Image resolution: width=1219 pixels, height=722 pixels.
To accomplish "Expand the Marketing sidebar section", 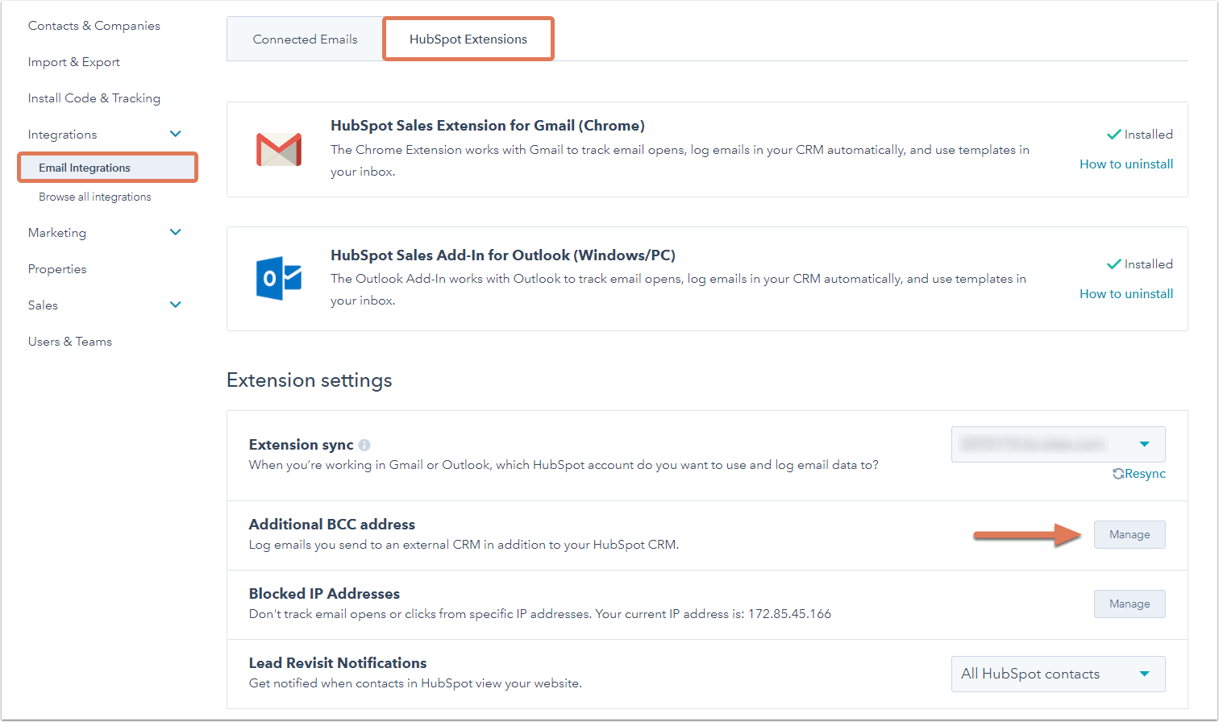I will (x=176, y=233).
